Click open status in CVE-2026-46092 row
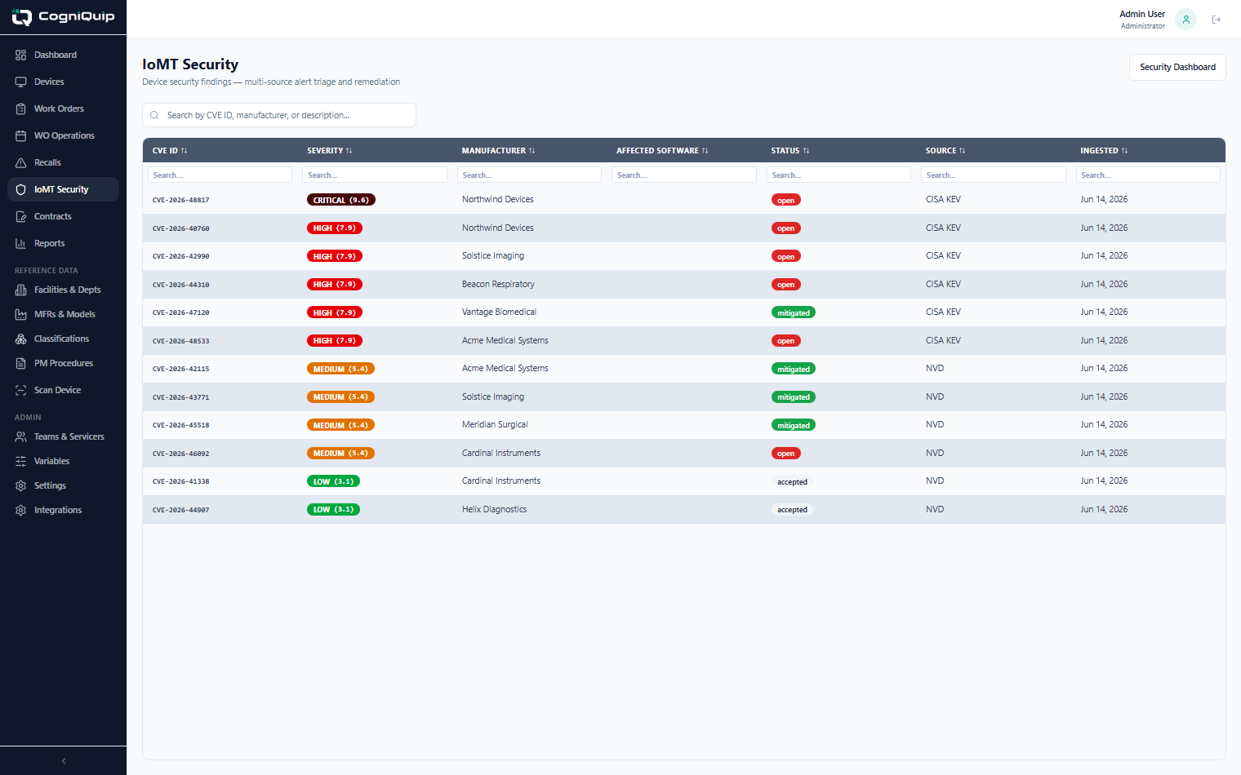This screenshot has width=1241, height=775. click(786, 454)
